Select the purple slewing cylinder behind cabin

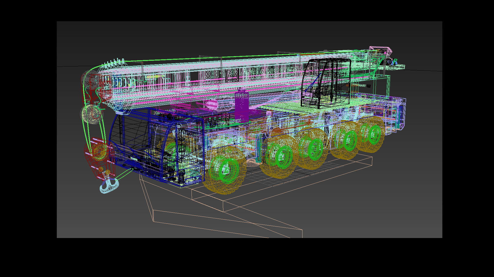242,105
